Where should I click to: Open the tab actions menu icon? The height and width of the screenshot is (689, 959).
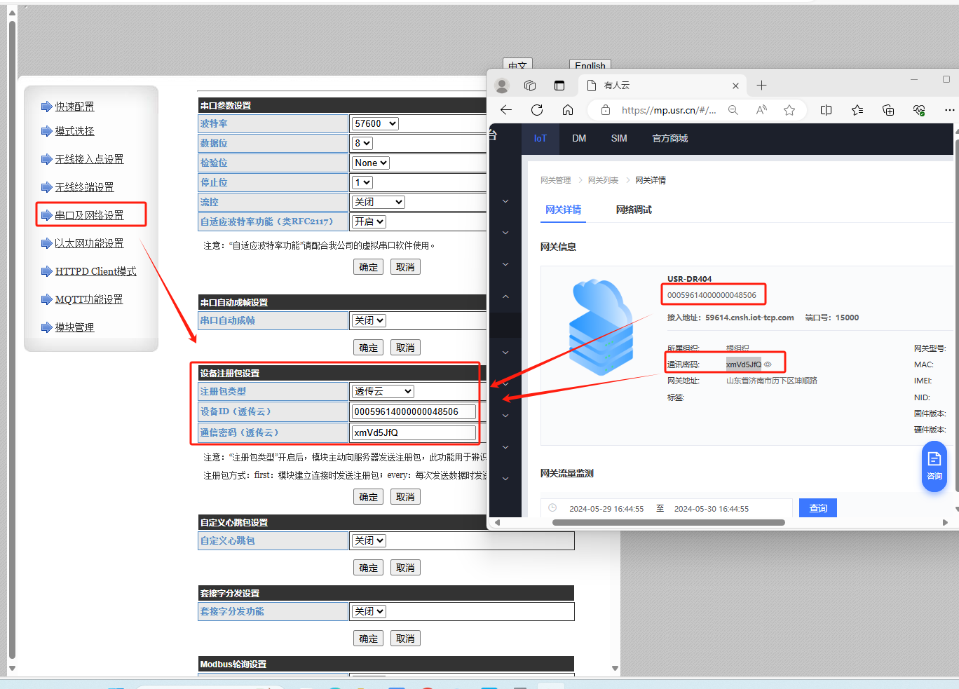click(559, 86)
